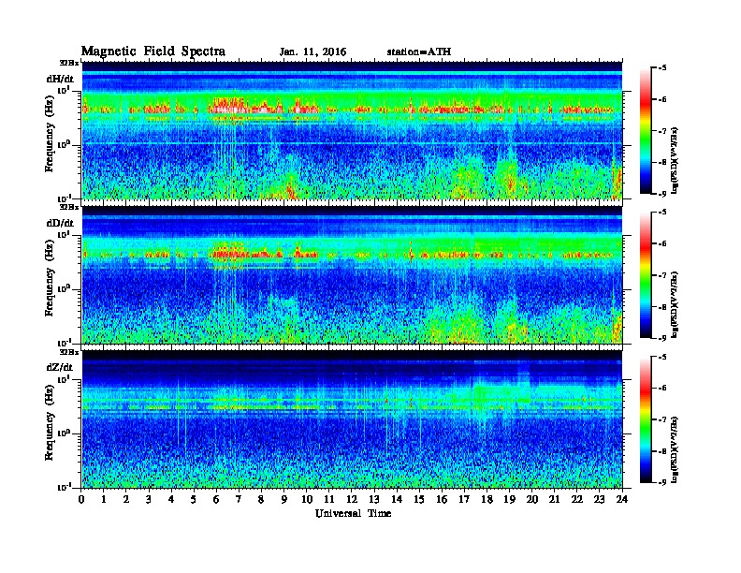Click hour tick label "17" on time axis
741x573 pixels.
pos(465,500)
